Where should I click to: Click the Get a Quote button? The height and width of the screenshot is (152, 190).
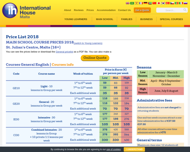pos(142,10)
